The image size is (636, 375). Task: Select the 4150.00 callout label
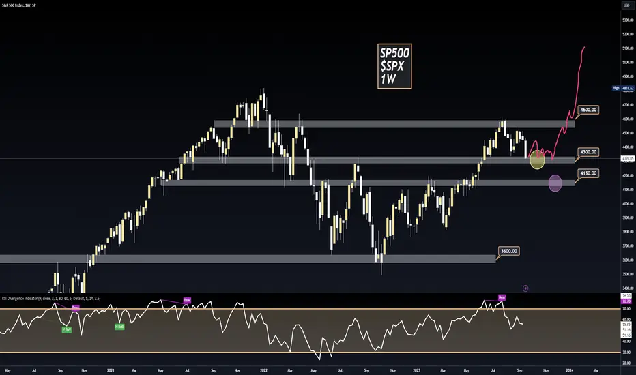[x=588, y=173]
